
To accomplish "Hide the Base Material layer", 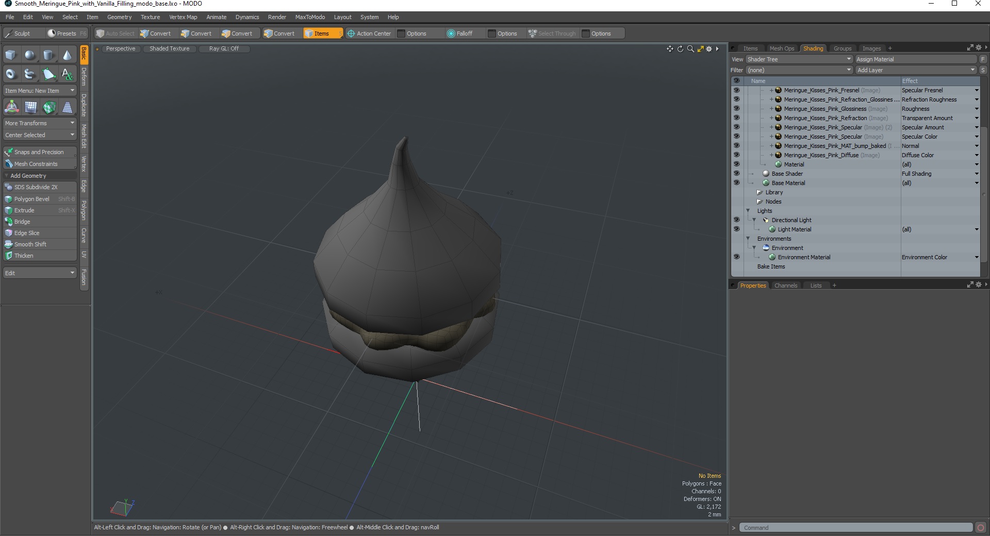I will coord(736,183).
